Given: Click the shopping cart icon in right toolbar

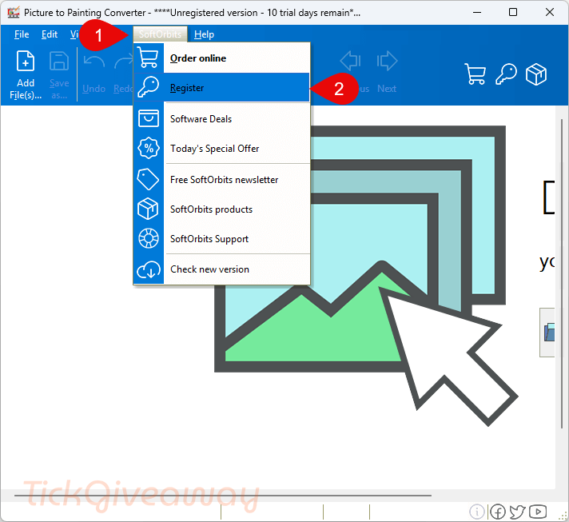Looking at the screenshot, I should coord(475,74).
